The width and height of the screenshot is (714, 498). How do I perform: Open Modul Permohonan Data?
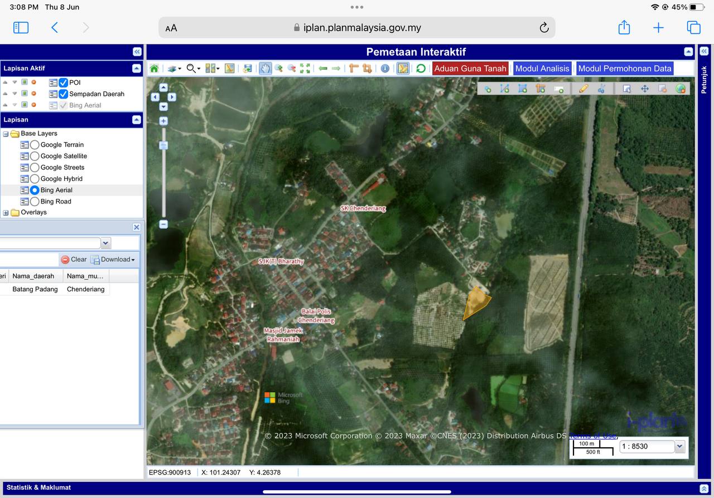[624, 69]
